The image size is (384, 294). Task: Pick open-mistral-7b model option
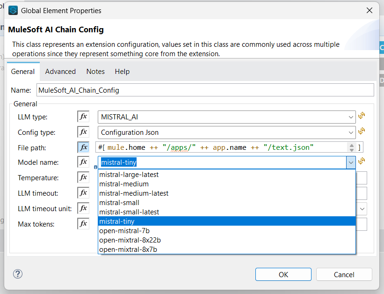[227, 230]
